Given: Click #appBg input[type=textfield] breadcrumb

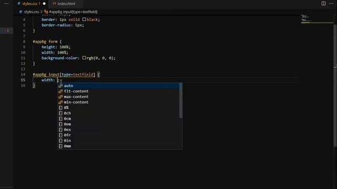Looking at the screenshot, I should (x=73, y=12).
